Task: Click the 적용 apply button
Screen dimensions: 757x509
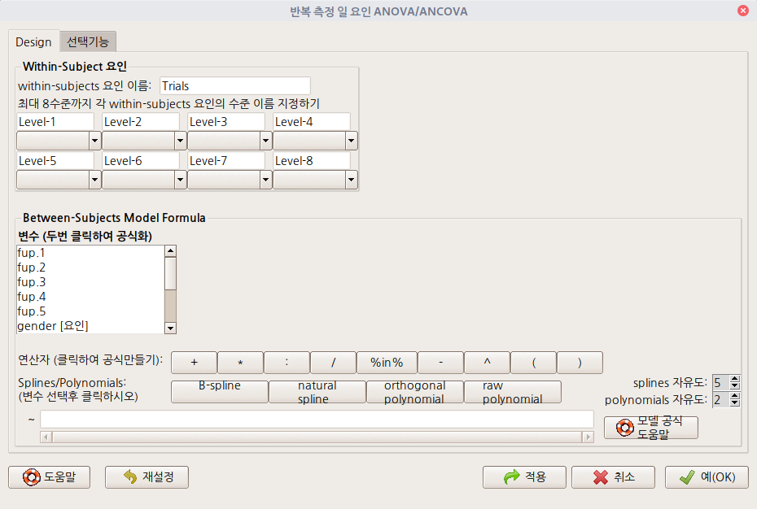Action: [524, 477]
